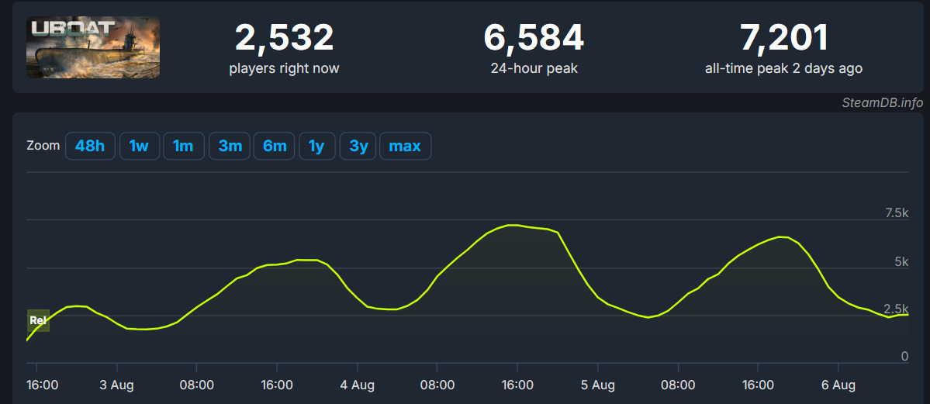Click the 6 Aug date axis label
The width and height of the screenshot is (930, 404).
pos(838,385)
